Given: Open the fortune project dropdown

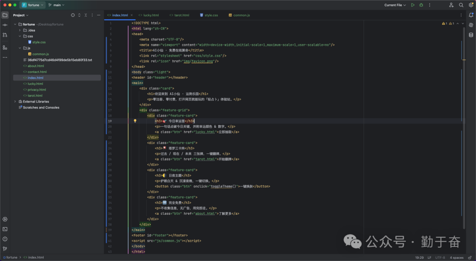Looking at the screenshot, I should coord(33,5).
